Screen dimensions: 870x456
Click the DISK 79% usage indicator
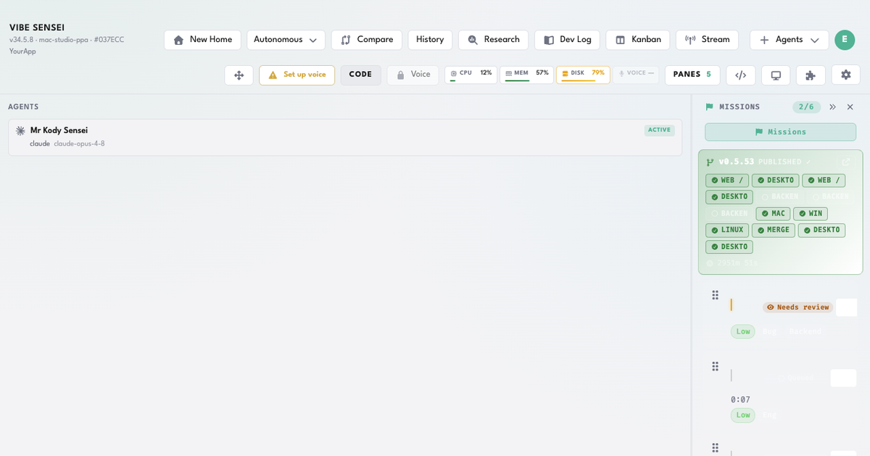point(583,75)
